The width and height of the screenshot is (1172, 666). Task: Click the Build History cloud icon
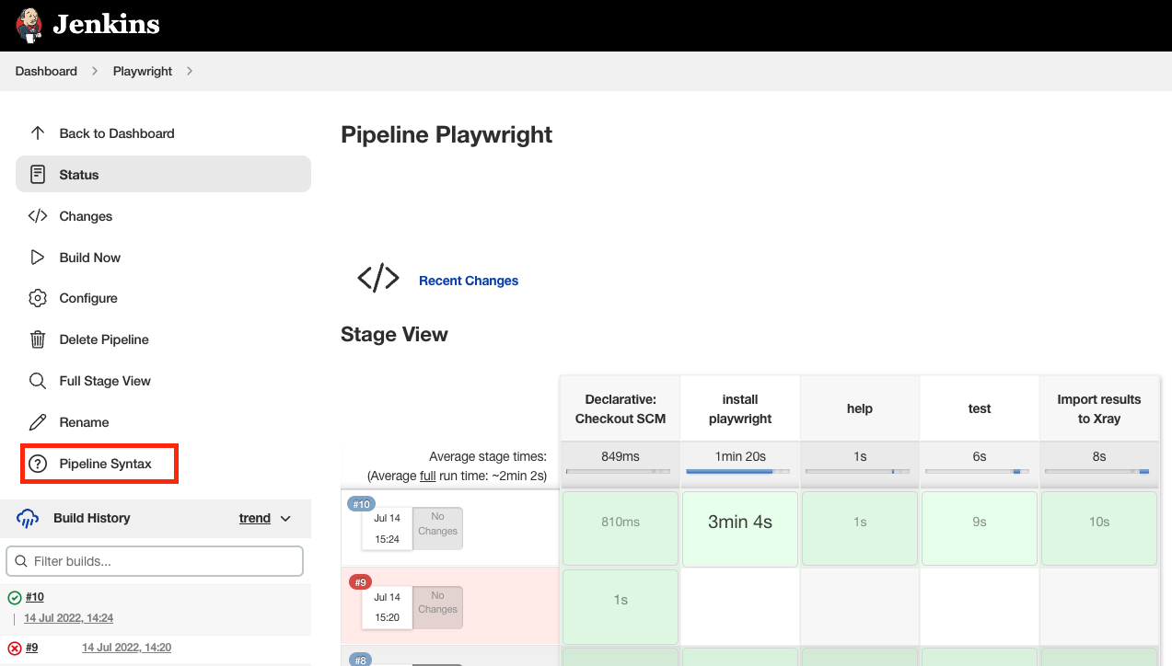coord(28,518)
